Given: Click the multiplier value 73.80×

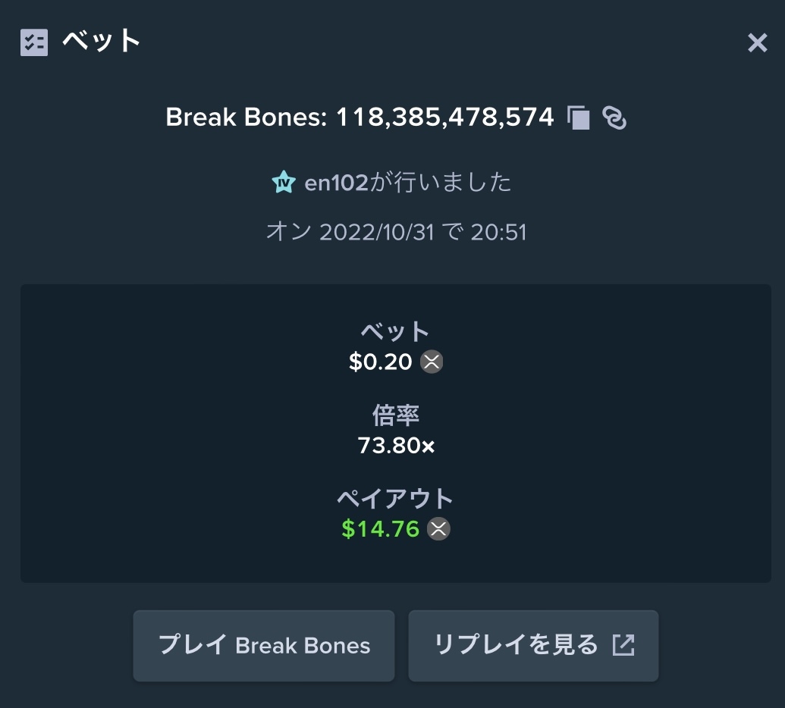Looking at the screenshot, I should click(x=396, y=445).
